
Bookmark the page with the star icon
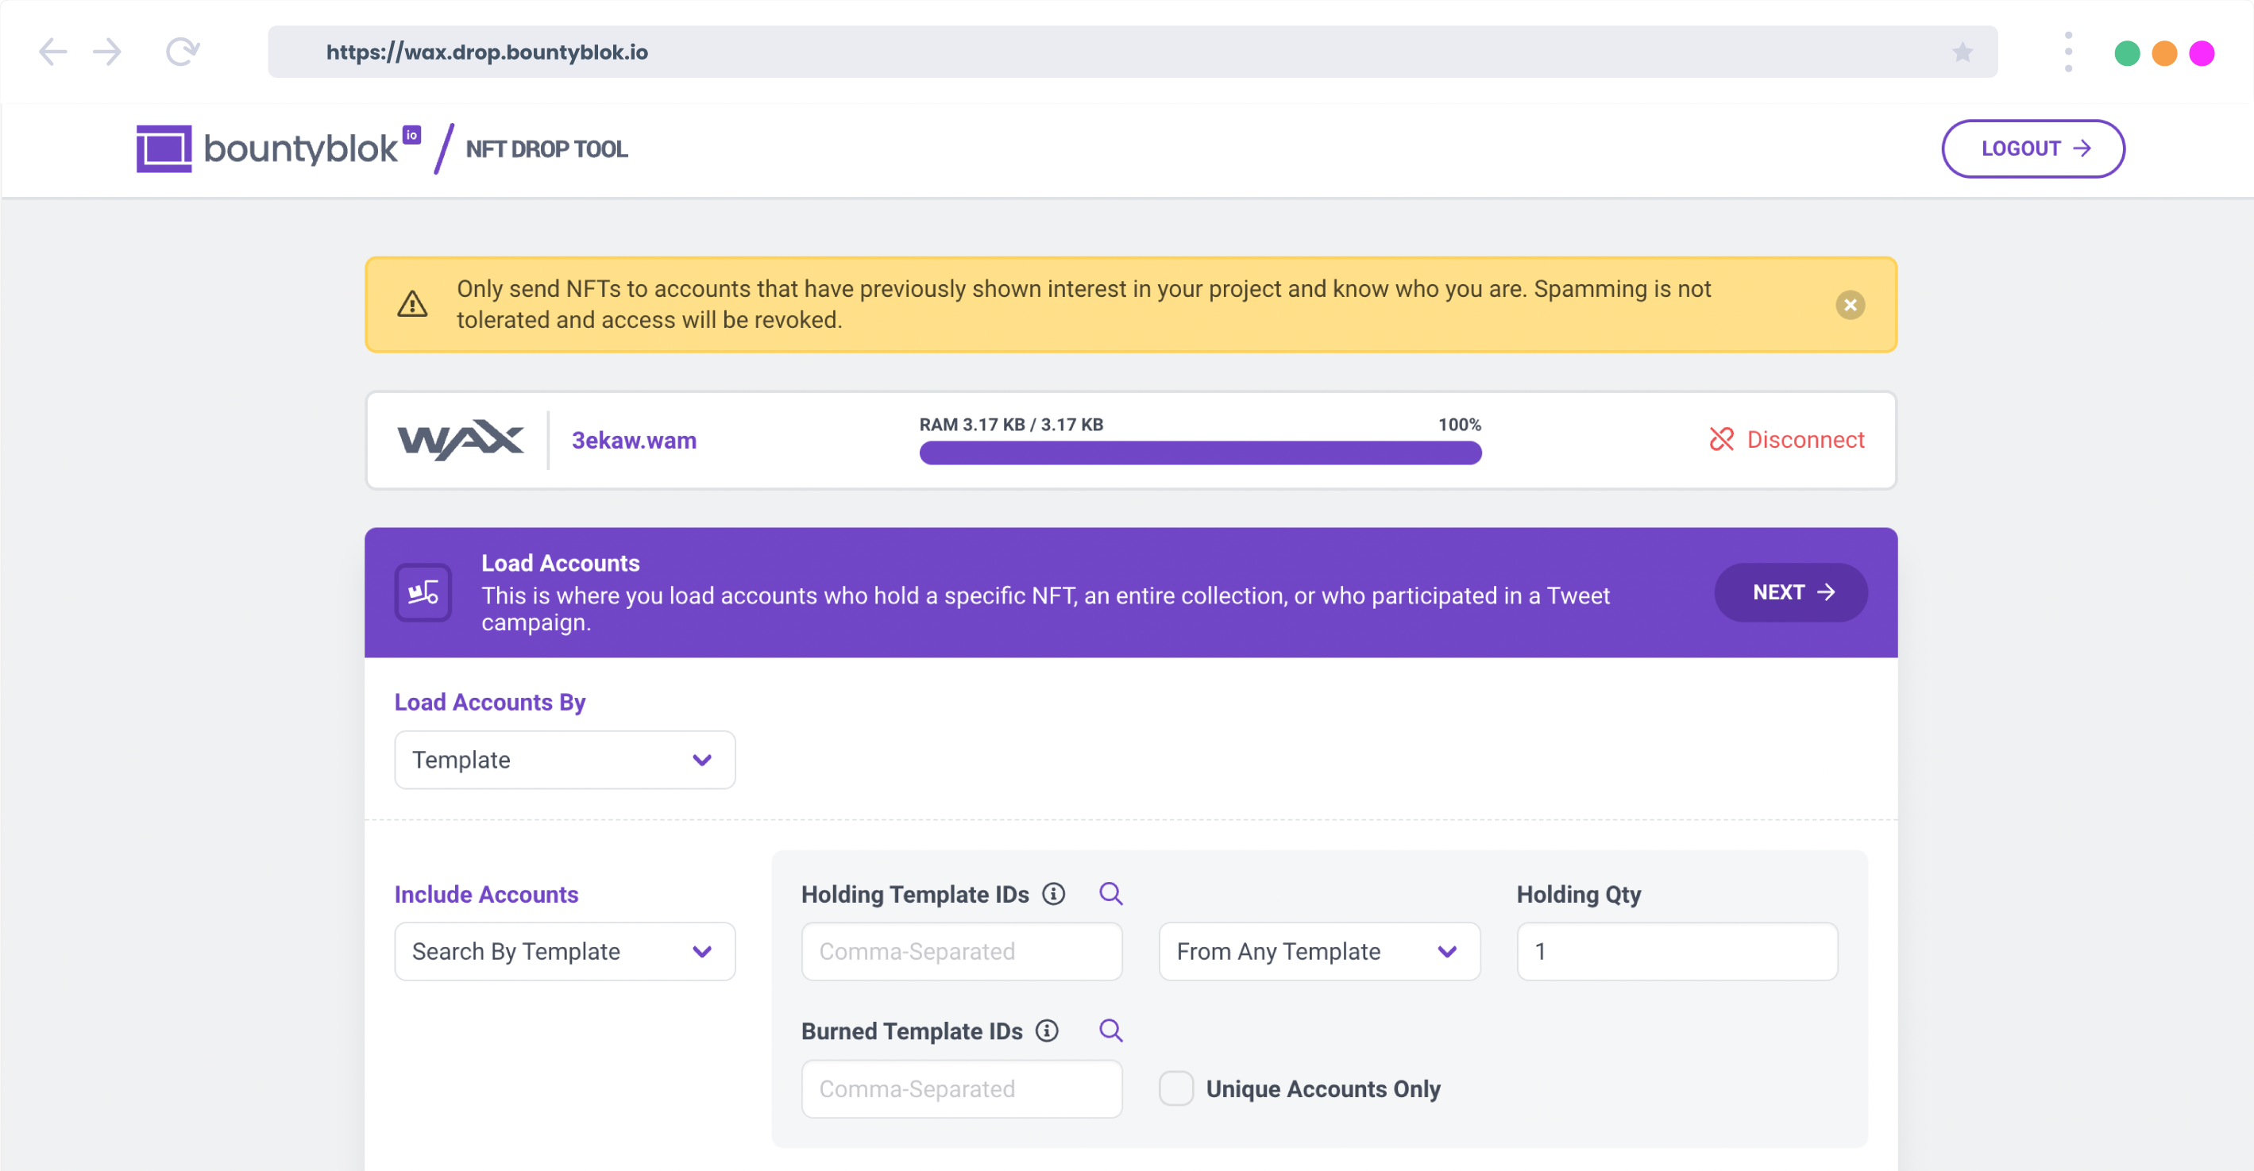tap(1963, 52)
